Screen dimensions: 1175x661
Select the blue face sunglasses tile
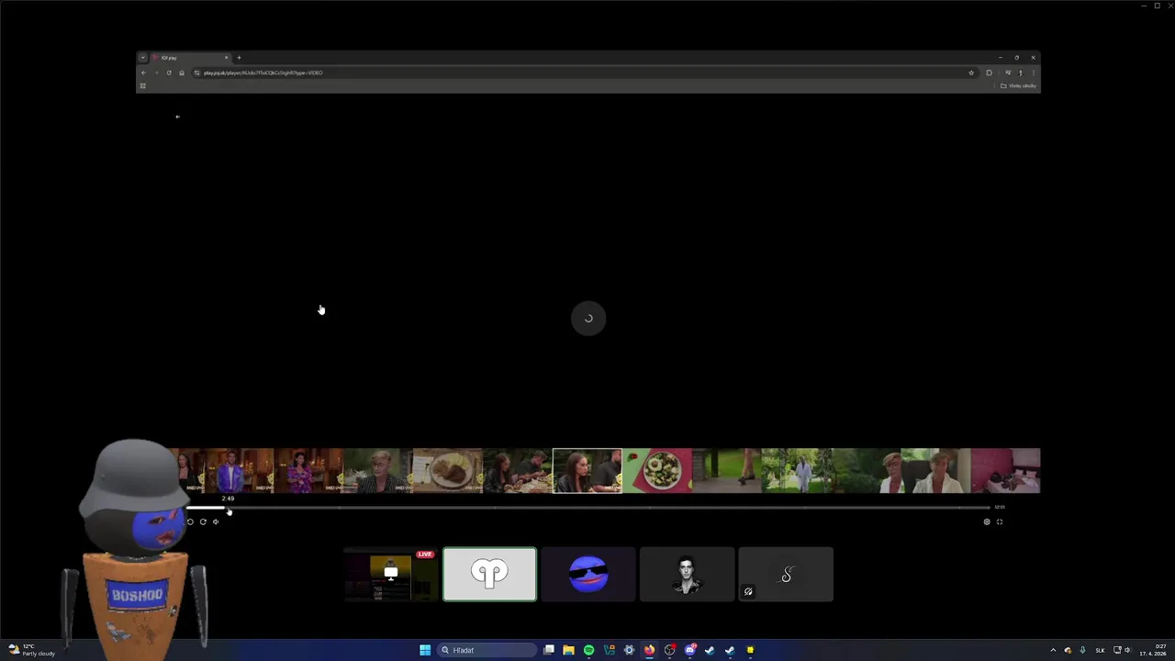pyautogui.click(x=588, y=575)
